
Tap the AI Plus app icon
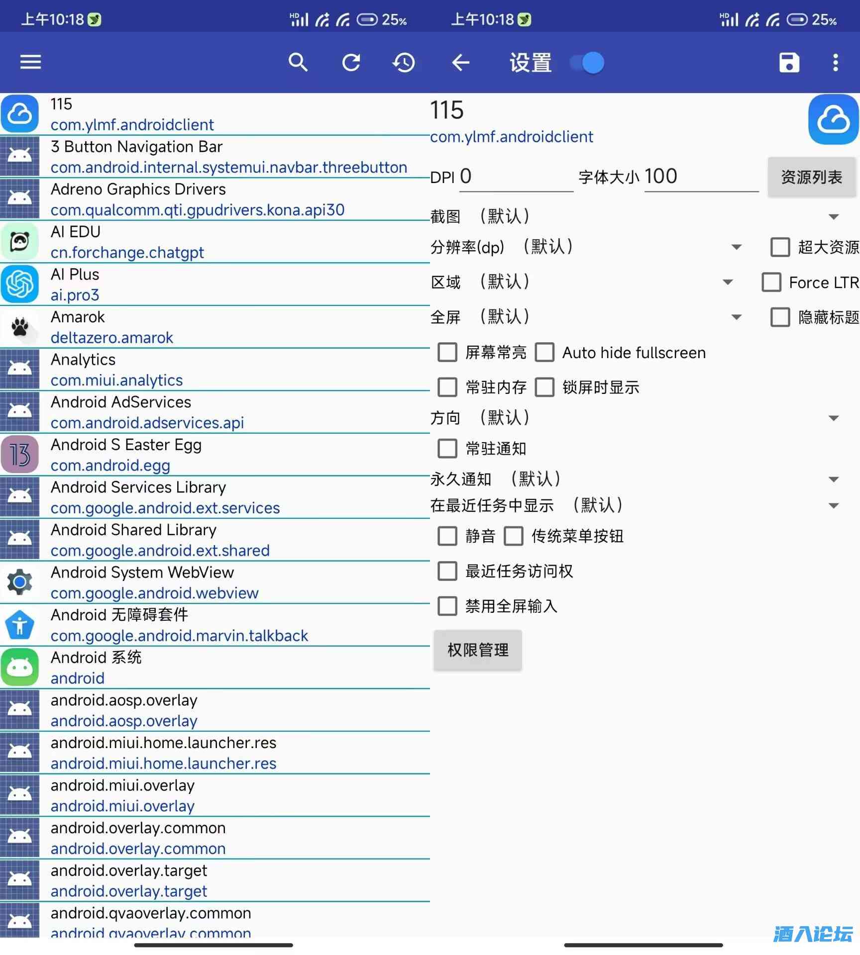(20, 284)
